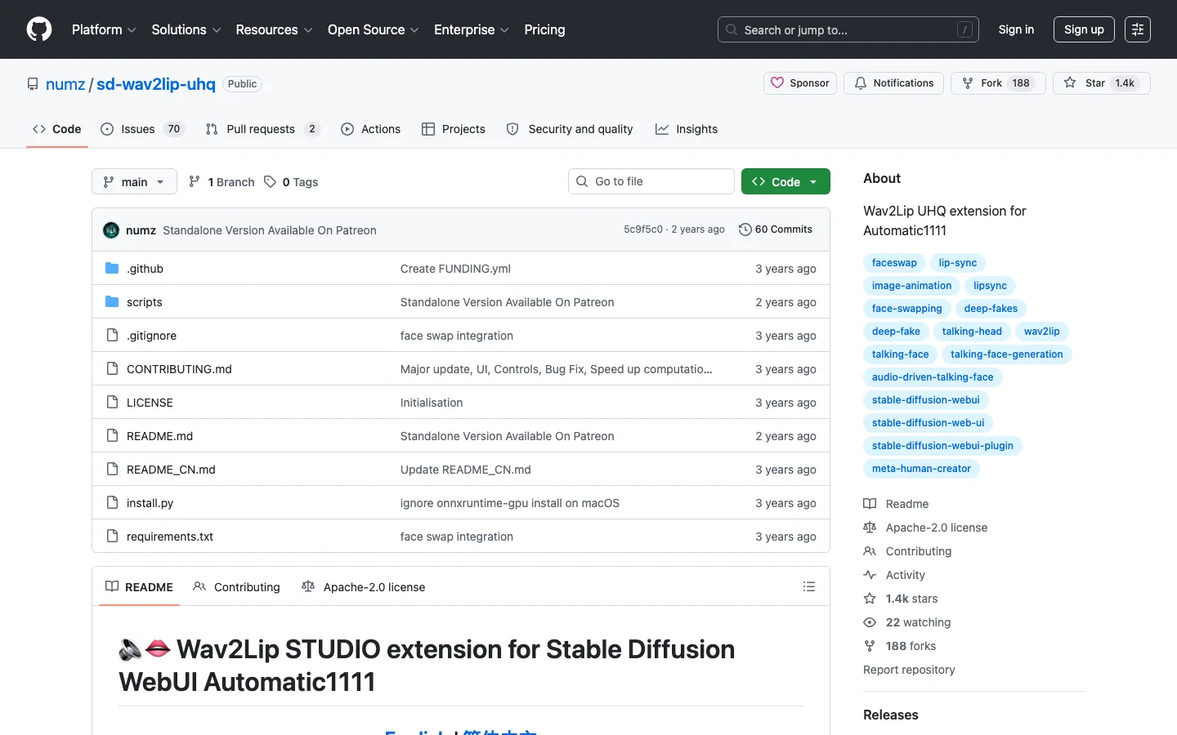This screenshot has width=1177, height=735.
Task: Click the fork icon beside Fork
Action: (968, 83)
